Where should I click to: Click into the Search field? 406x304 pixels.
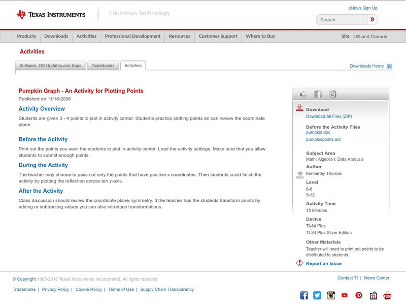[x=342, y=20]
